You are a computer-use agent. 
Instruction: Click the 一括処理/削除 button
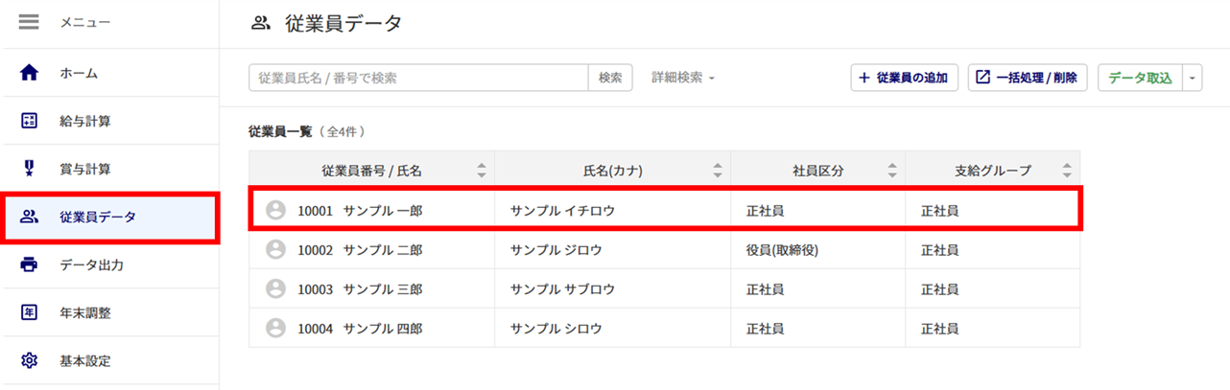tap(1027, 78)
